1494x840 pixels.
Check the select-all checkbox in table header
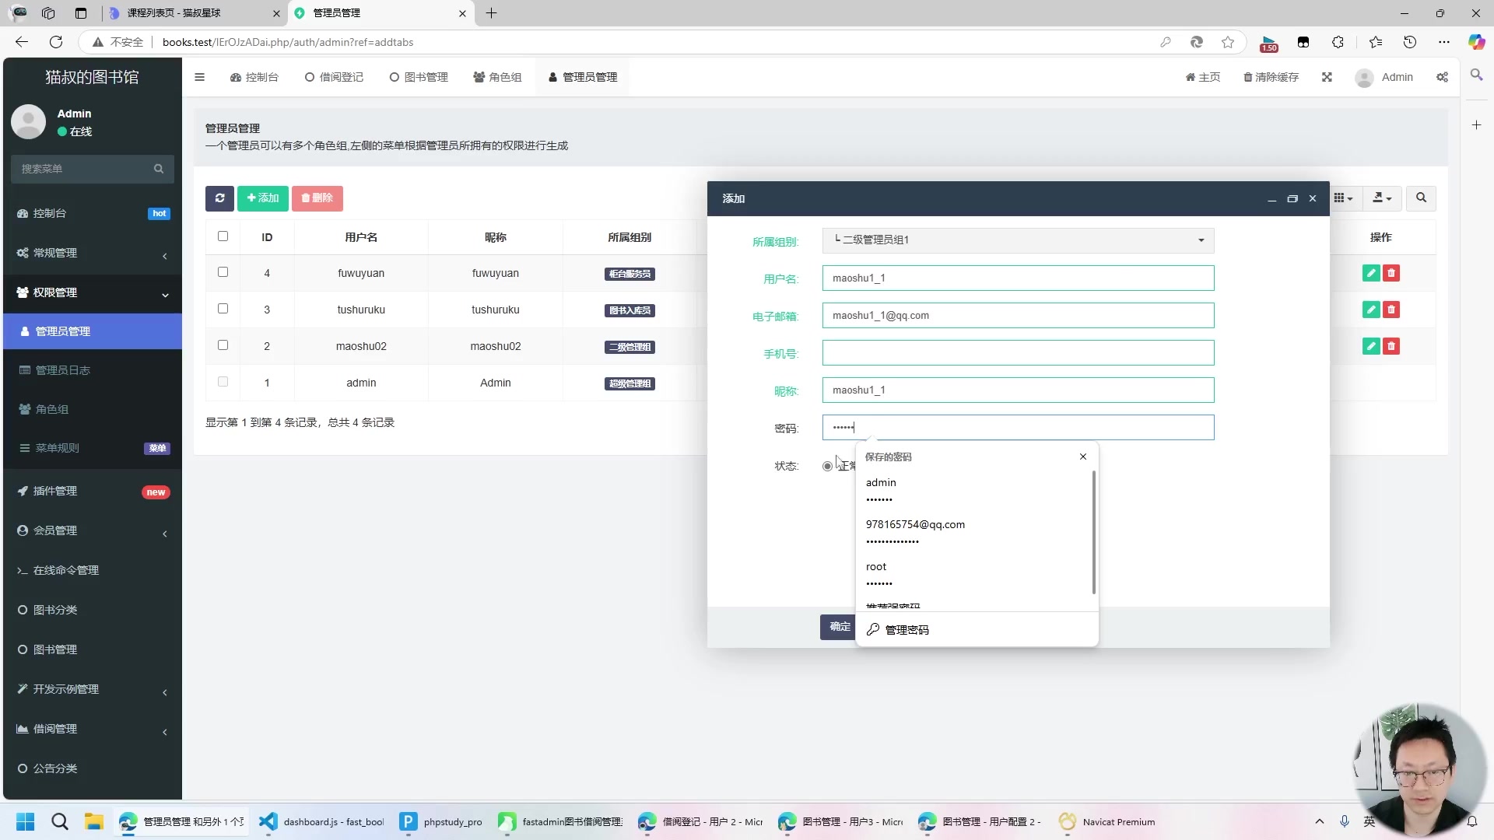(223, 236)
